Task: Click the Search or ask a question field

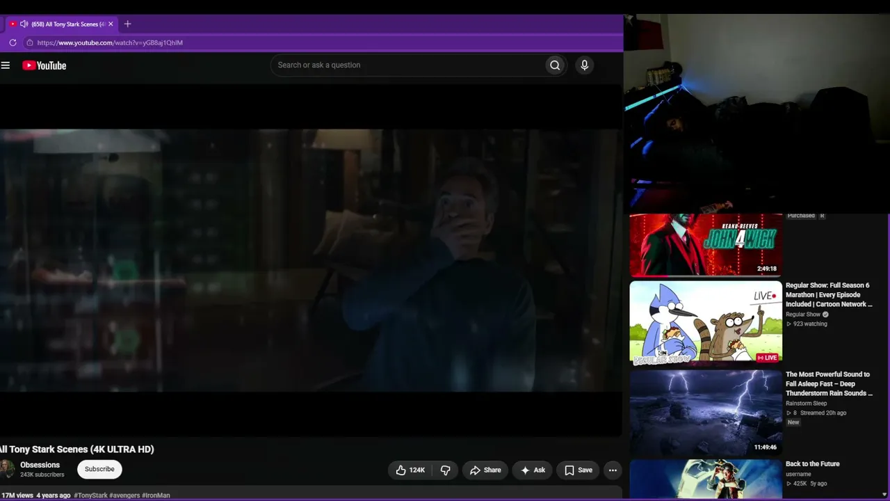Action: point(408,65)
